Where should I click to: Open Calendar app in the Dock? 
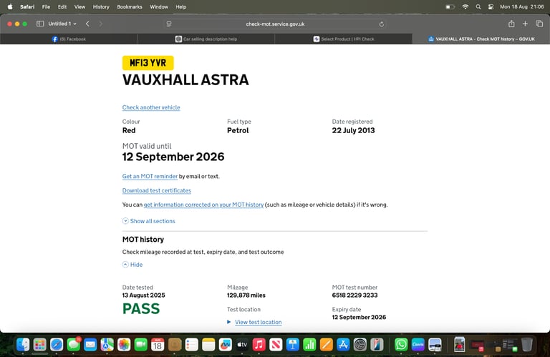pyautogui.click(x=158, y=345)
